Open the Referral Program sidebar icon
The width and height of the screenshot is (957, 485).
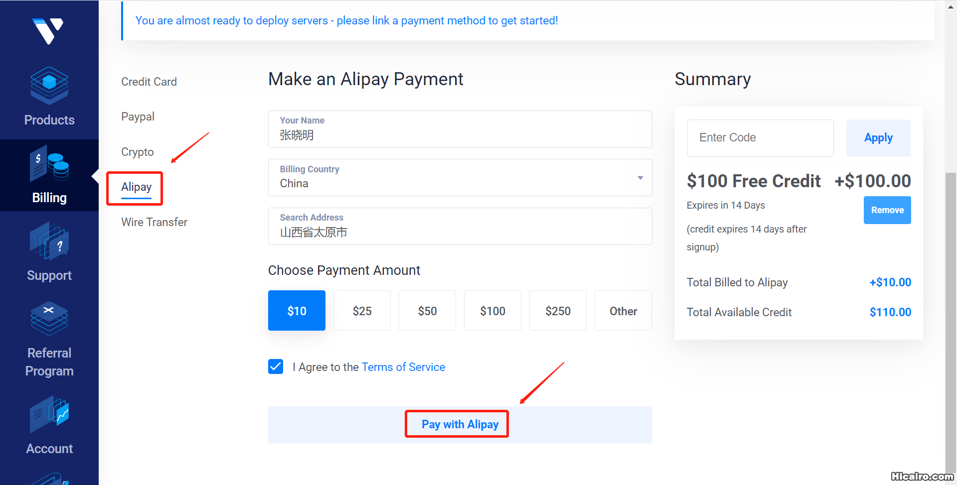click(49, 319)
